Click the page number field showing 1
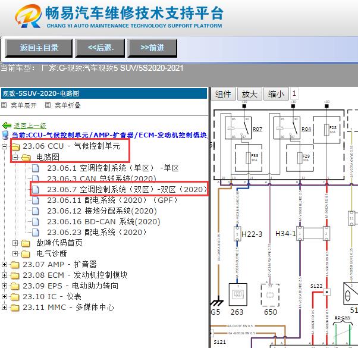 tap(294, 93)
